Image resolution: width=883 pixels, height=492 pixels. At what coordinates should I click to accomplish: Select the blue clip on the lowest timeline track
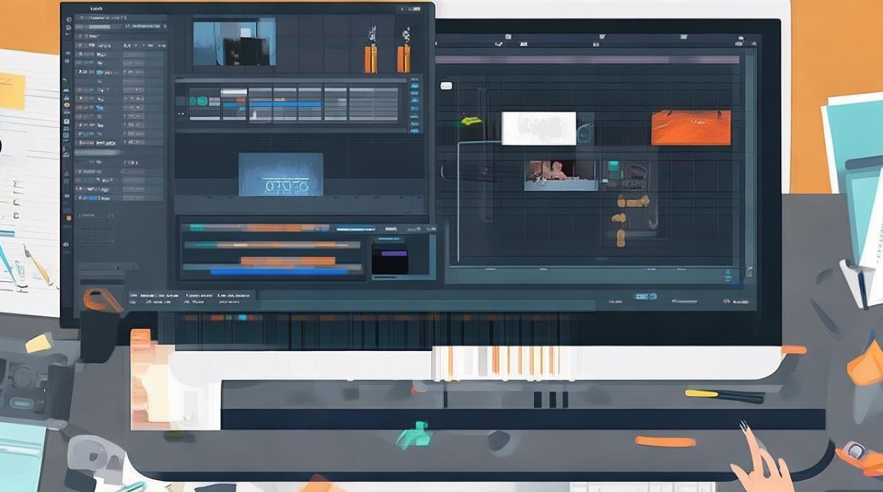pyautogui.click(x=279, y=271)
